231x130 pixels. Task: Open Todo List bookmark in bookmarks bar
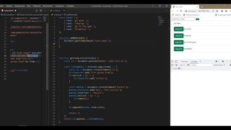(x=191, y=15)
